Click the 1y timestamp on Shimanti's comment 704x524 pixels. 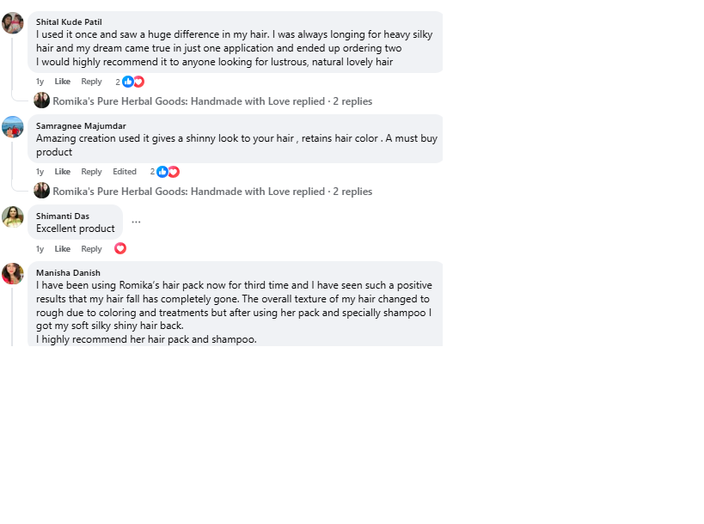[40, 249]
